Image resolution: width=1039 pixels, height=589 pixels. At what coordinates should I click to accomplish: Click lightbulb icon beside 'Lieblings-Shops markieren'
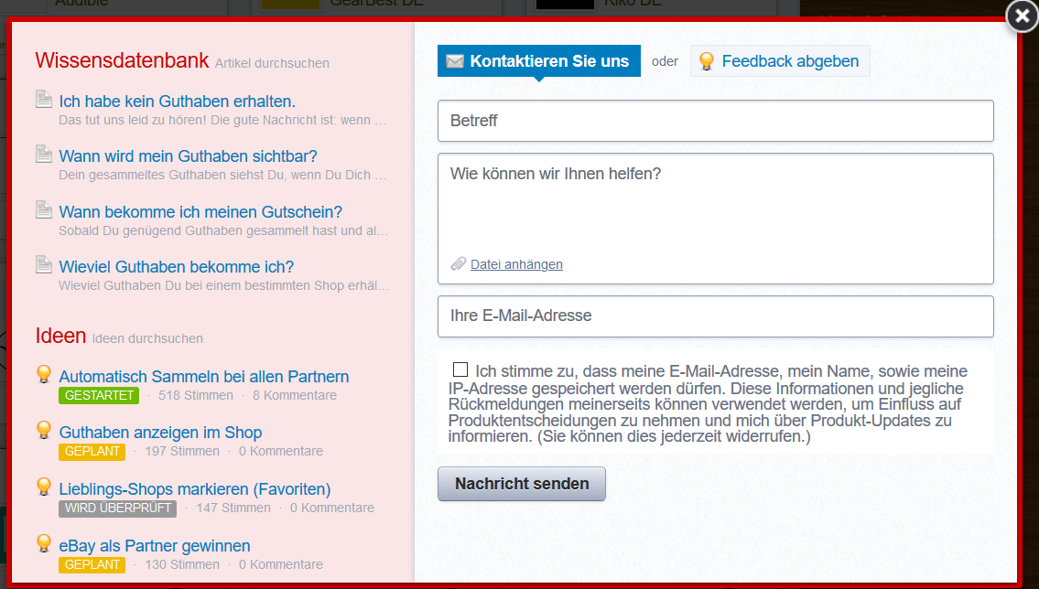(x=44, y=487)
